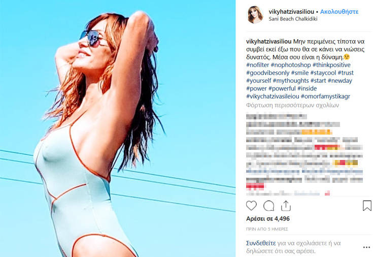
Task: Load more comments with Φόρτωση περισσότερων σχολίων
Action: (x=292, y=105)
